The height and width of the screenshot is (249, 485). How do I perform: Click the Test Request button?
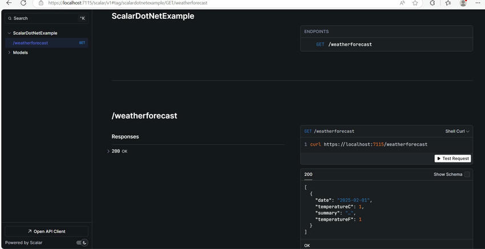[x=452, y=158]
